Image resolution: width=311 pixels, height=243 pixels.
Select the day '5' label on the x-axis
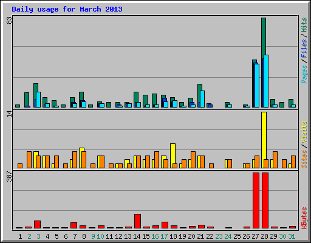(56, 236)
